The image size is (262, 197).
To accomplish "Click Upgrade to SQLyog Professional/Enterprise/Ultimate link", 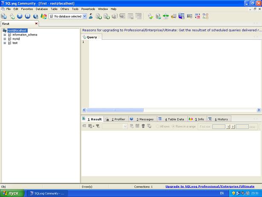I will [x=210, y=186].
